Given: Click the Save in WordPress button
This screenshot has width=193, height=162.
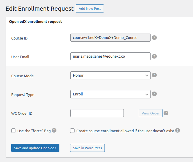Looking at the screenshot, I should [87, 148].
